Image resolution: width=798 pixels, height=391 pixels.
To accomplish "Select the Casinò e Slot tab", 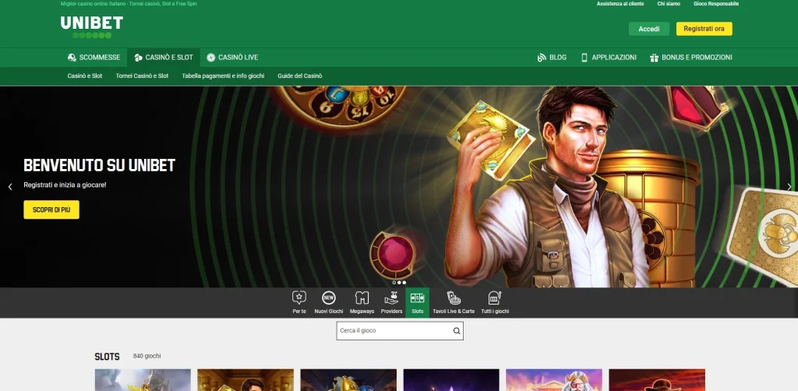I will pos(164,58).
